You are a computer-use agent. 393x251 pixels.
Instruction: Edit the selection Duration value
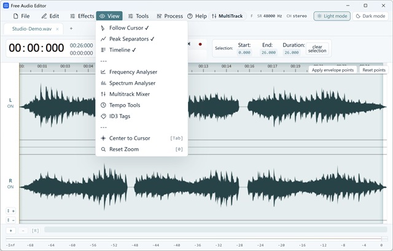pos(291,53)
